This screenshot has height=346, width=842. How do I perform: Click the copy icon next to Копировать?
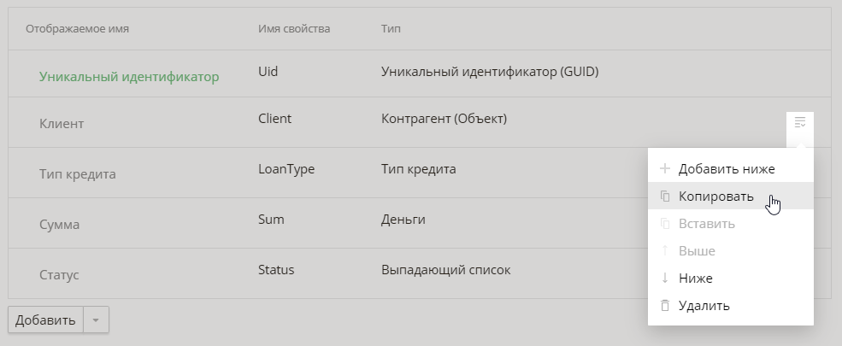pos(665,196)
